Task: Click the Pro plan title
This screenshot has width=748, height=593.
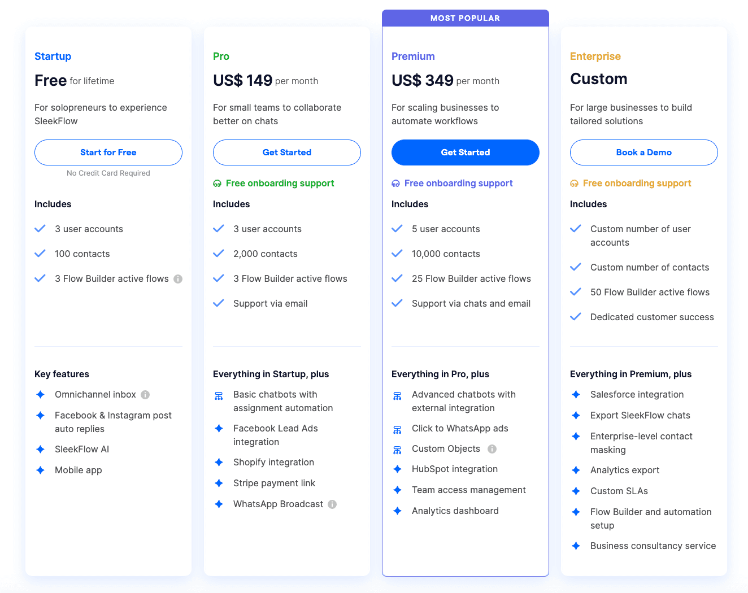Action: (221, 56)
